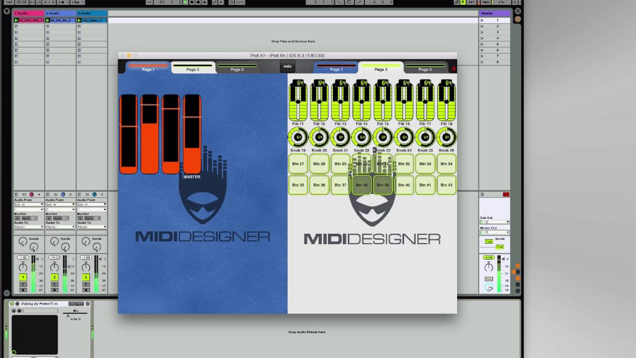The width and height of the screenshot is (636, 358).
Task: Click the MASTER orange fader
Action: pos(192,134)
